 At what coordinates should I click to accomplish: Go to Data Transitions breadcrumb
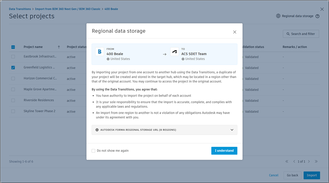click(20, 9)
